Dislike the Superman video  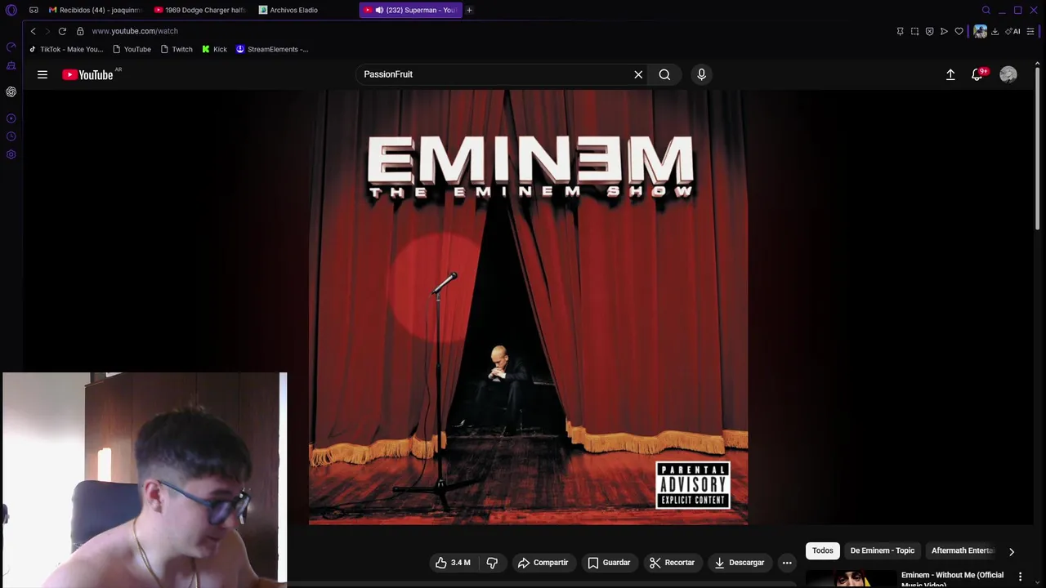pos(492,563)
